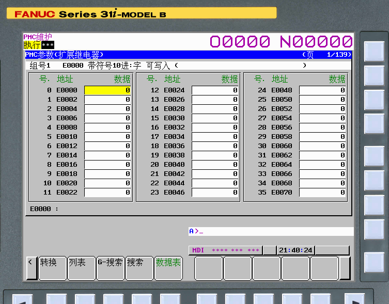389x304 pixels.
Task: Choose the data field of E0030
Action: (215, 118)
